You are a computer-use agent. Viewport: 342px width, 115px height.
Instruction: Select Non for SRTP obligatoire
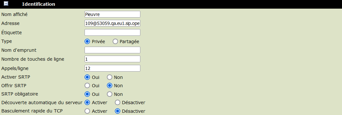coord(109,94)
